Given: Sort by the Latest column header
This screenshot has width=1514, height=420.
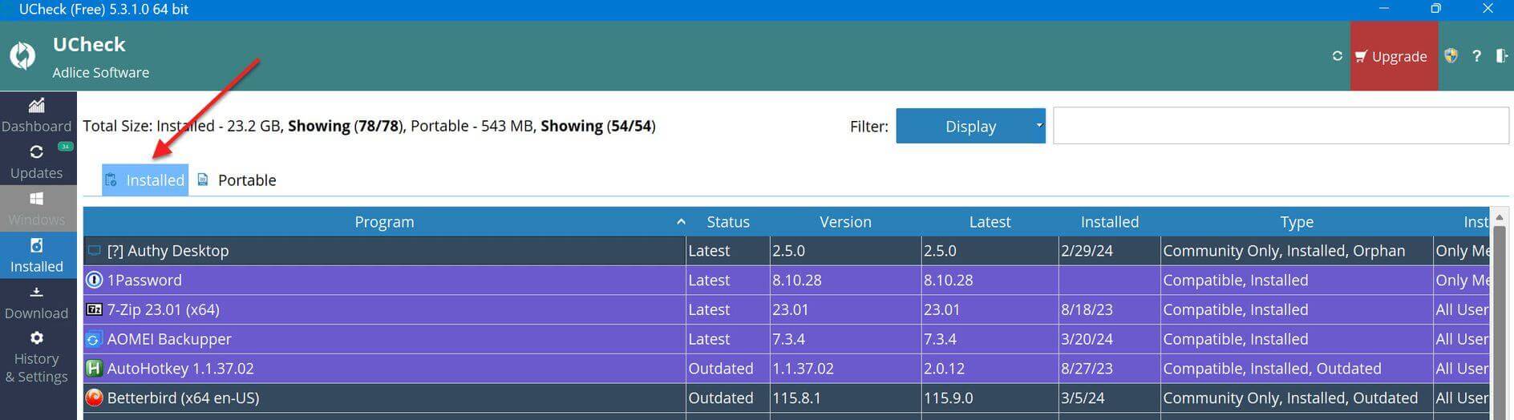Looking at the screenshot, I should (990, 222).
